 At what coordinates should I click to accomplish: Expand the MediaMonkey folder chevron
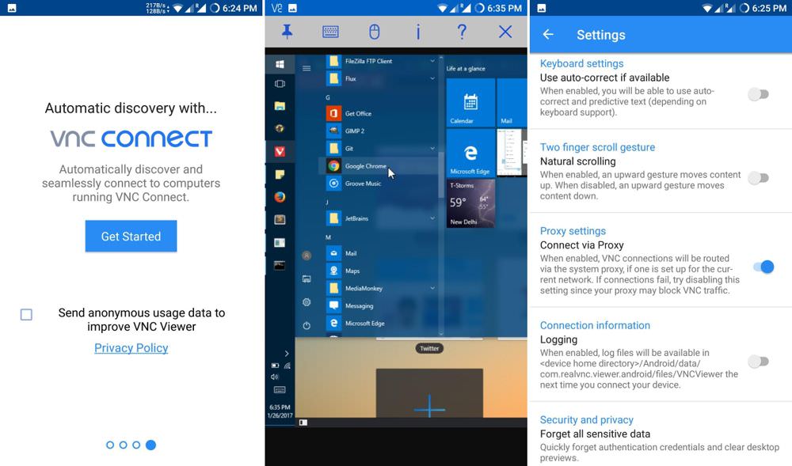(432, 289)
